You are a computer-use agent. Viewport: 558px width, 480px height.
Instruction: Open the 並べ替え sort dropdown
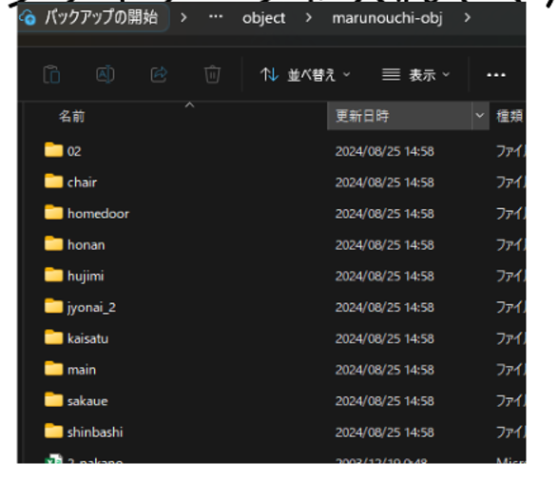click(x=305, y=75)
